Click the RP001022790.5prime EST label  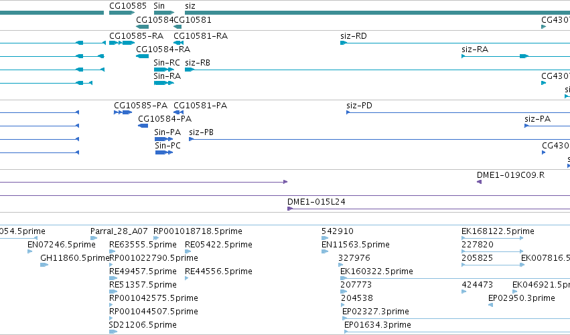[x=154, y=258]
